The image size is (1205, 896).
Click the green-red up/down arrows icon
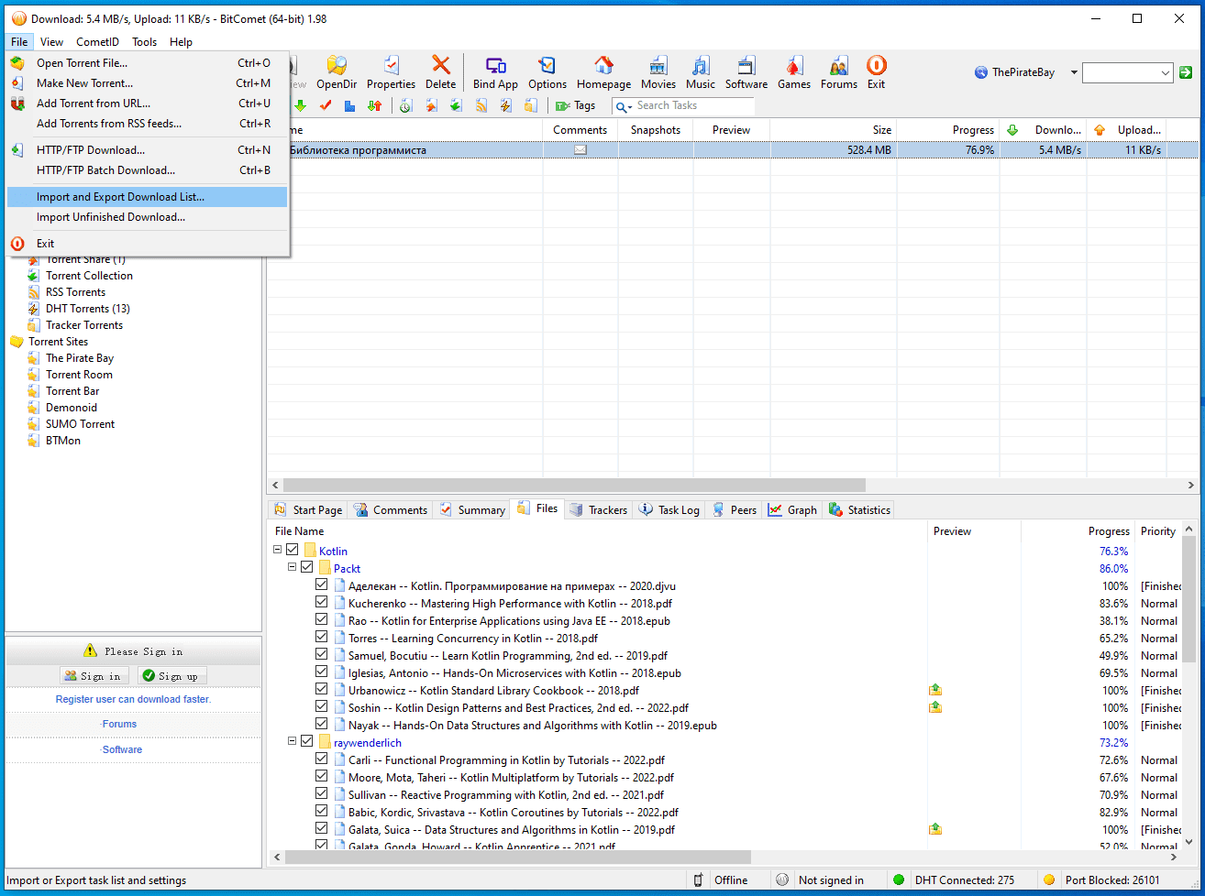coord(374,106)
